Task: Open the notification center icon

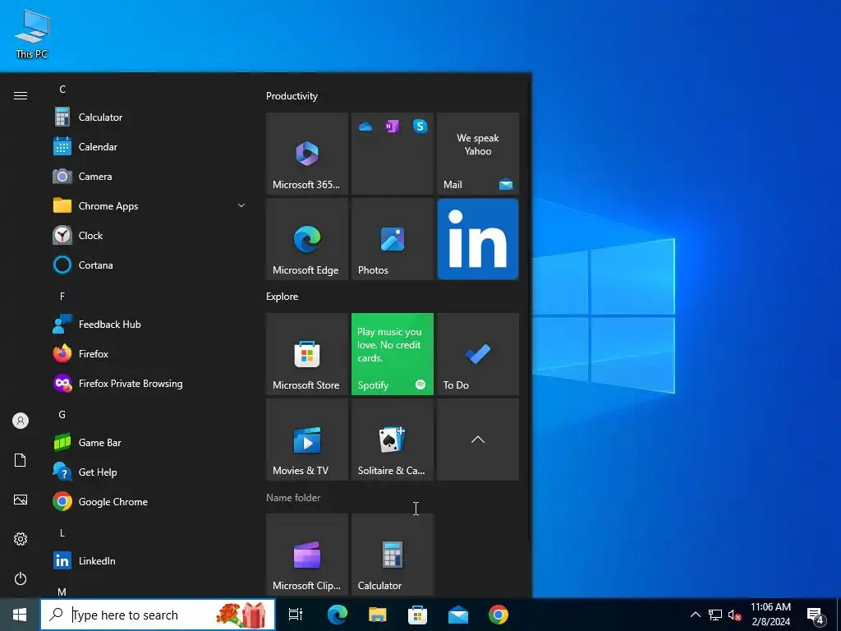Action: pos(816,615)
